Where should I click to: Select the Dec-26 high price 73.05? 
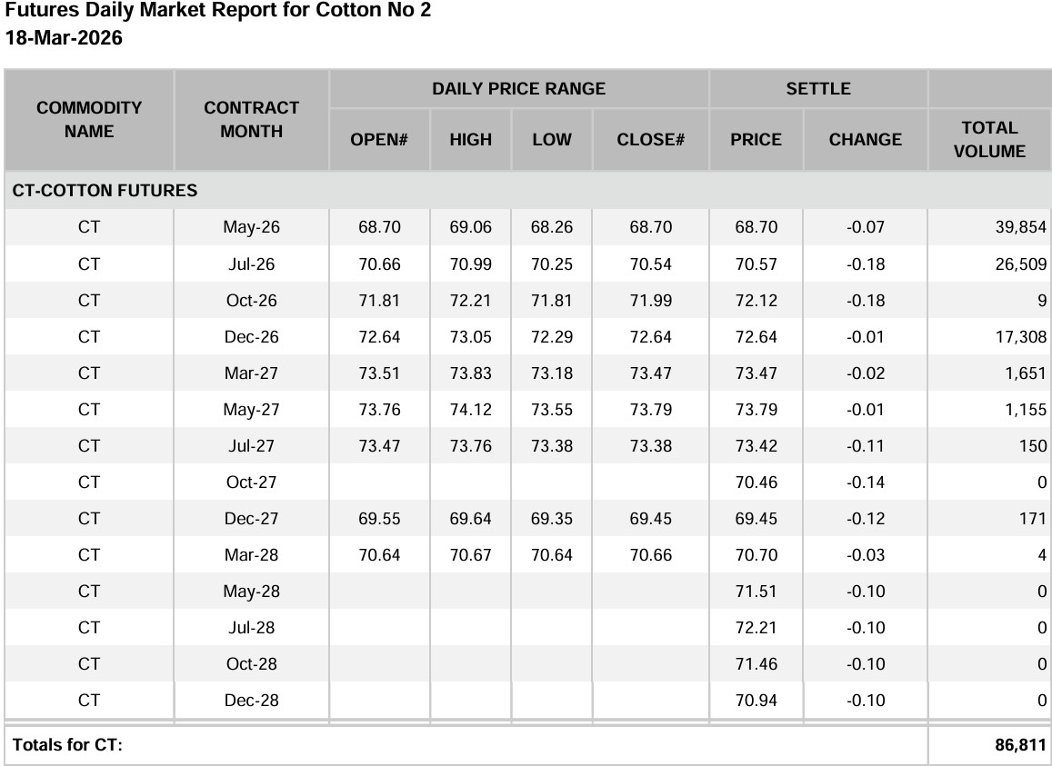(x=470, y=337)
